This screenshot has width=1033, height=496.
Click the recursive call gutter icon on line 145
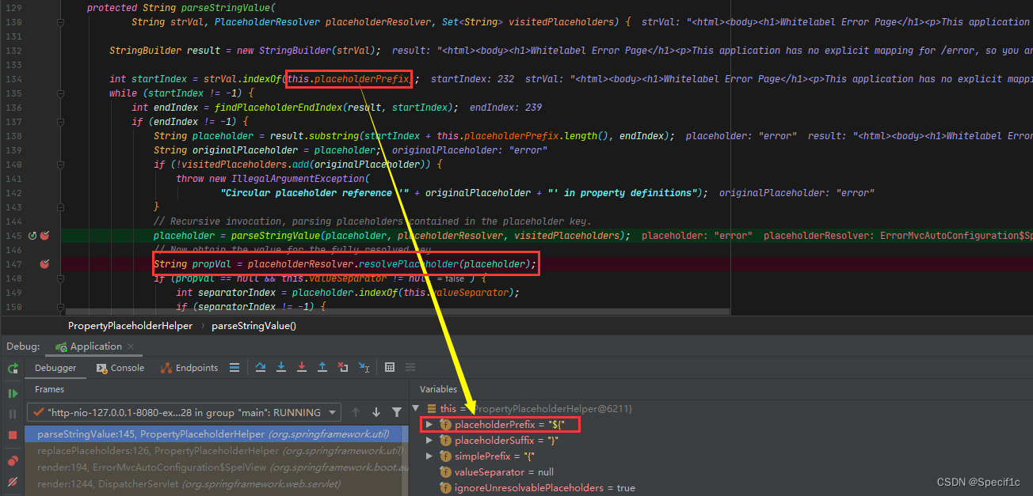pyautogui.click(x=32, y=236)
